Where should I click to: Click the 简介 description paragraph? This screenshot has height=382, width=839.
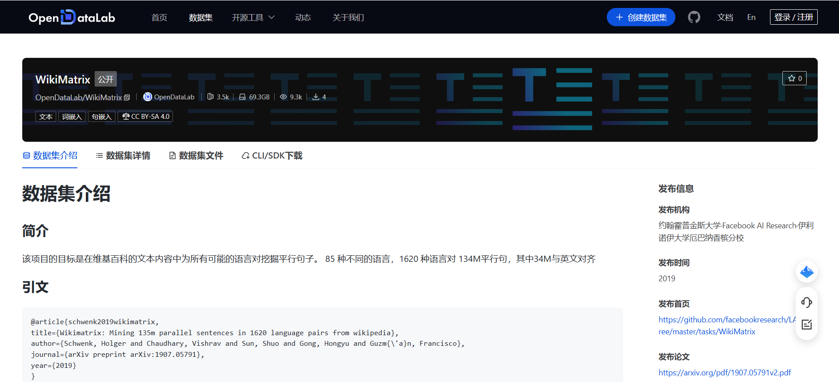[309, 259]
